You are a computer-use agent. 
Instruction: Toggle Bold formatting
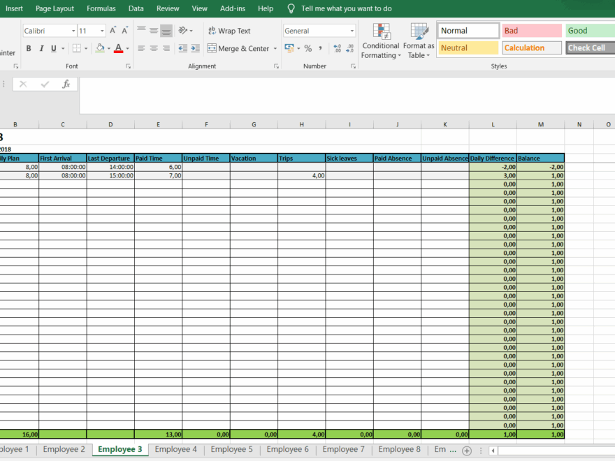click(28, 48)
